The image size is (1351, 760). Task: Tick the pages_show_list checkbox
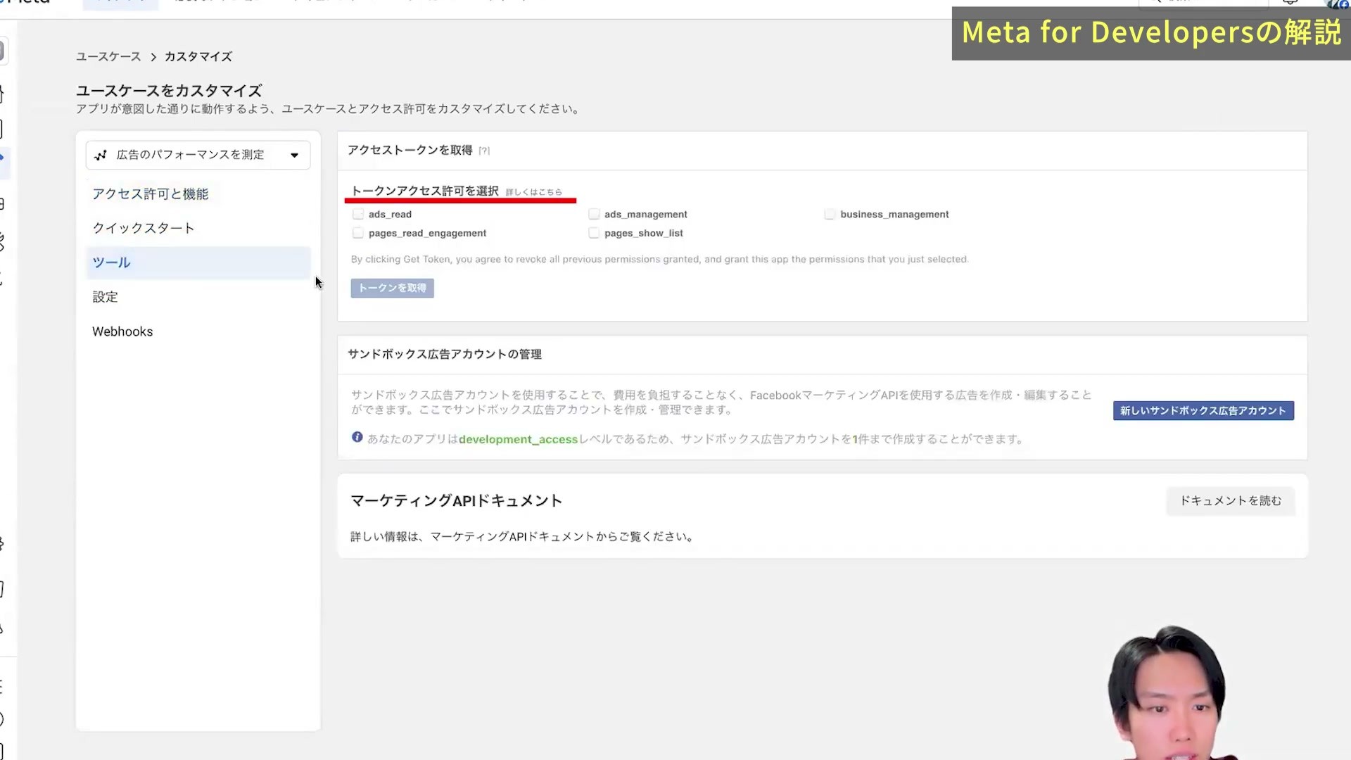point(594,233)
